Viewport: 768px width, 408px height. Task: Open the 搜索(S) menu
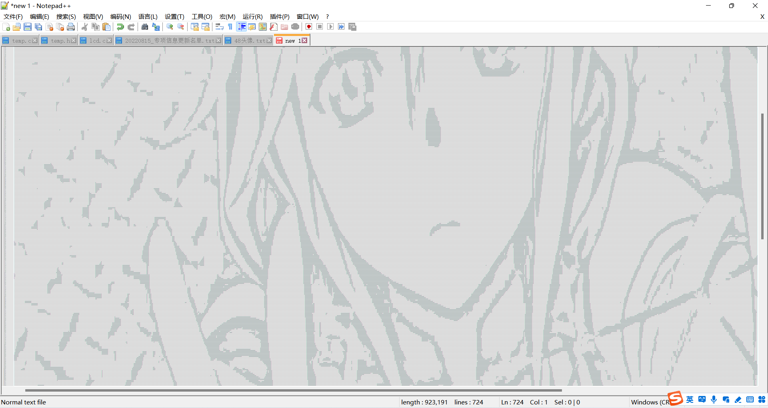(x=66, y=16)
